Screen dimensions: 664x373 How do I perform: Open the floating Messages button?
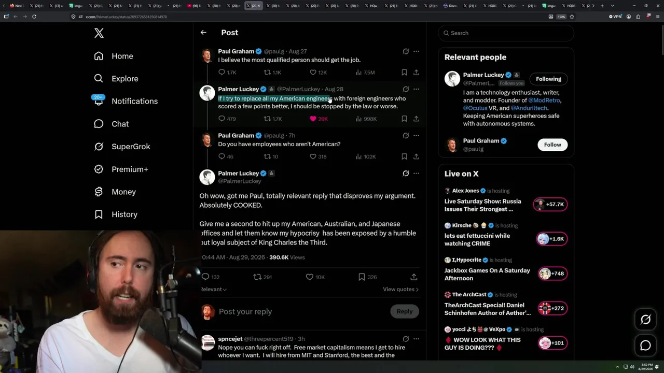pyautogui.click(x=645, y=345)
